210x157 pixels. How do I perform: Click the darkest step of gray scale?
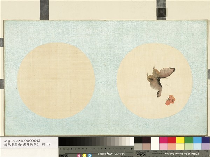click(61, 141)
